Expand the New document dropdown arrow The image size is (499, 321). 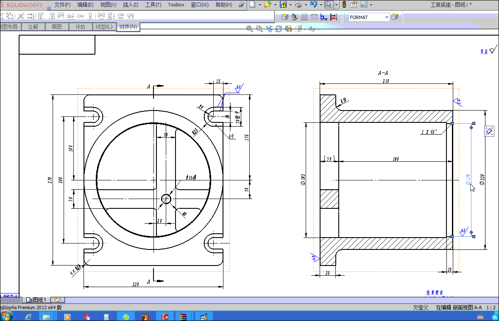(x=260, y=5)
